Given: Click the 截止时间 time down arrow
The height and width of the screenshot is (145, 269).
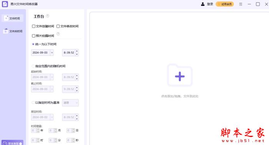Looking at the screenshot, I should [x=77, y=91].
